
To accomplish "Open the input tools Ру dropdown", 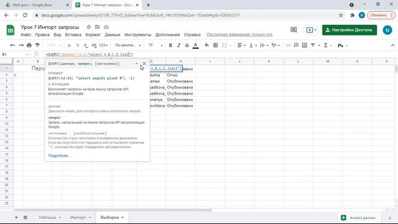I will click(x=343, y=45).
